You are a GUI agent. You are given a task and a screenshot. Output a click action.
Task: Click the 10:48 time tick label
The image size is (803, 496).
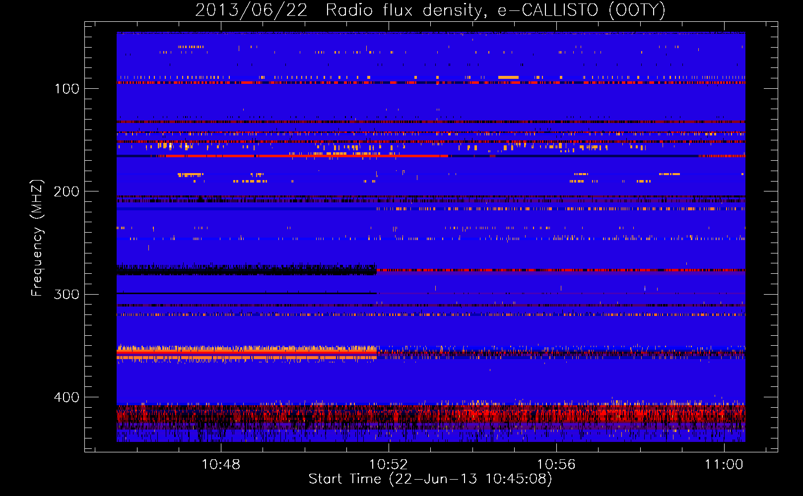[221, 464]
